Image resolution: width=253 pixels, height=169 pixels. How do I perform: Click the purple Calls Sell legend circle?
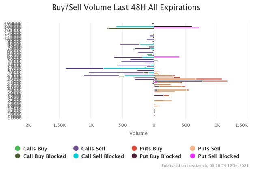pos(76,148)
